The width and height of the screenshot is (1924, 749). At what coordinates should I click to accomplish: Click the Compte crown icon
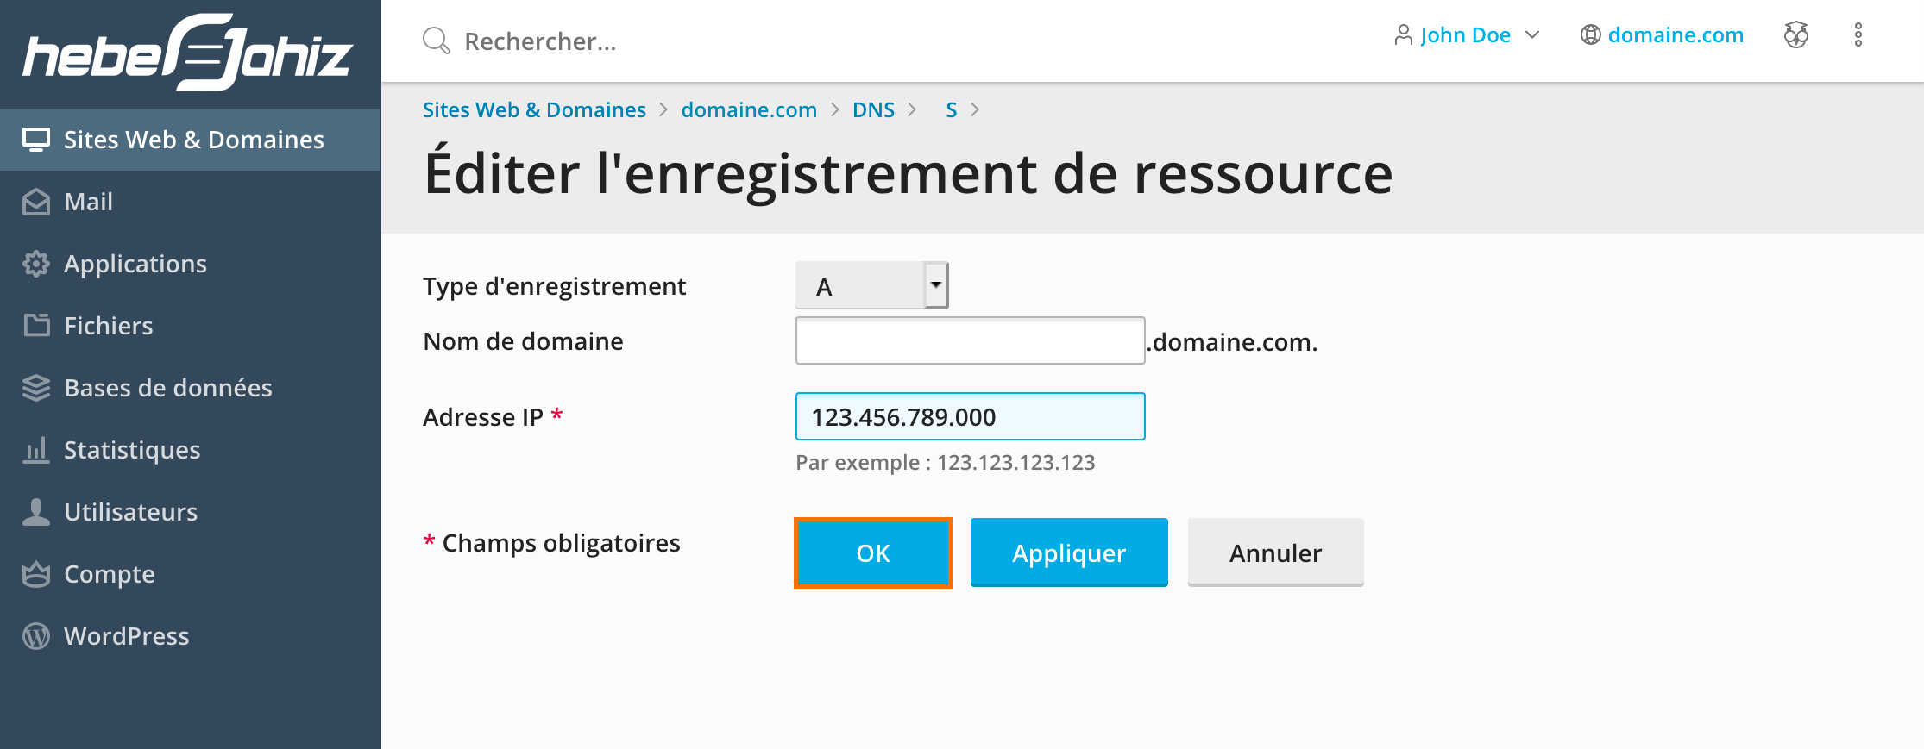click(36, 574)
